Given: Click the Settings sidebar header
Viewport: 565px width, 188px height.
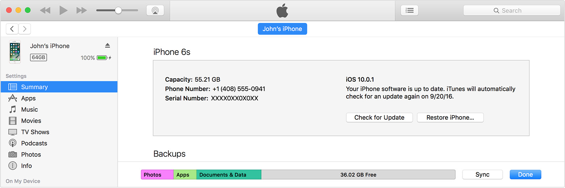Looking at the screenshot, I should pos(16,76).
